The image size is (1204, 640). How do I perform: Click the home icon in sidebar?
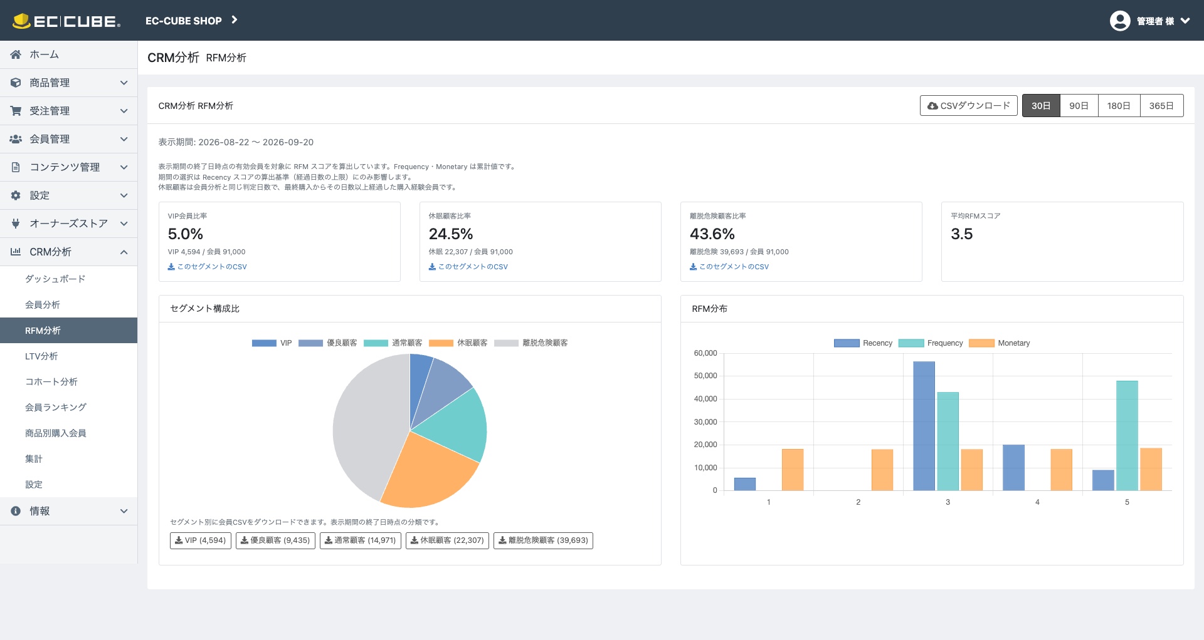(16, 54)
